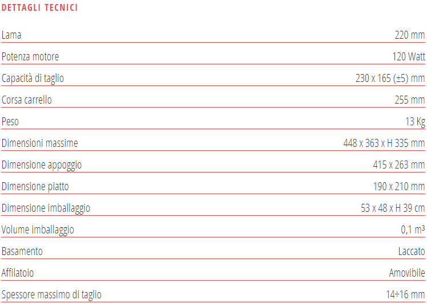Select the Peso row label
This screenshot has height=304, width=427.
(10, 122)
